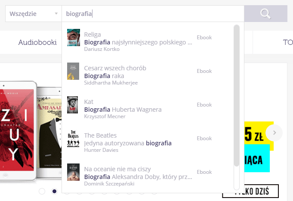Screen dimensions: 293x201
Task: Select the active second carousel dot
Action: point(54,191)
